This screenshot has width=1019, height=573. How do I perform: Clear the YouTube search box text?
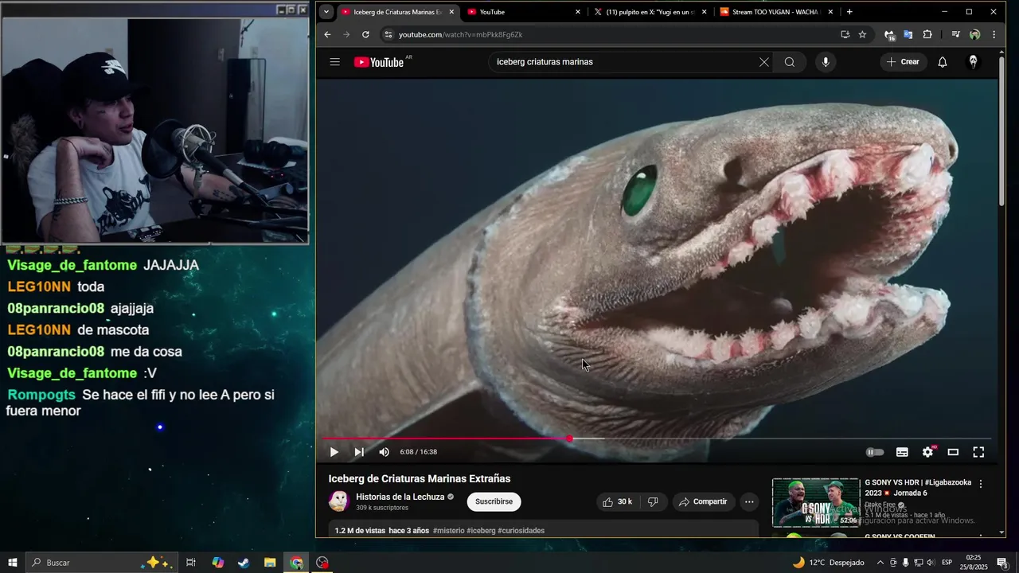click(763, 62)
